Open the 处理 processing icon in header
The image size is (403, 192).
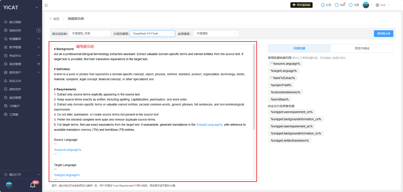point(323,5)
